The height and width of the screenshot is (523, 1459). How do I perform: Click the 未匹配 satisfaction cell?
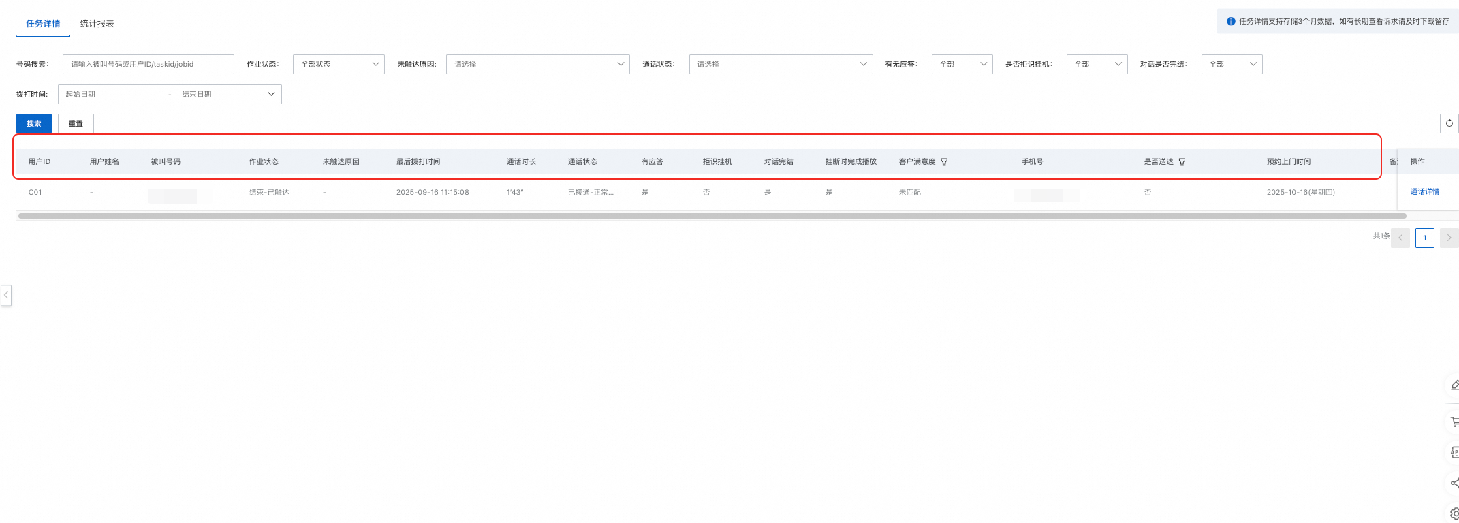[x=909, y=193]
